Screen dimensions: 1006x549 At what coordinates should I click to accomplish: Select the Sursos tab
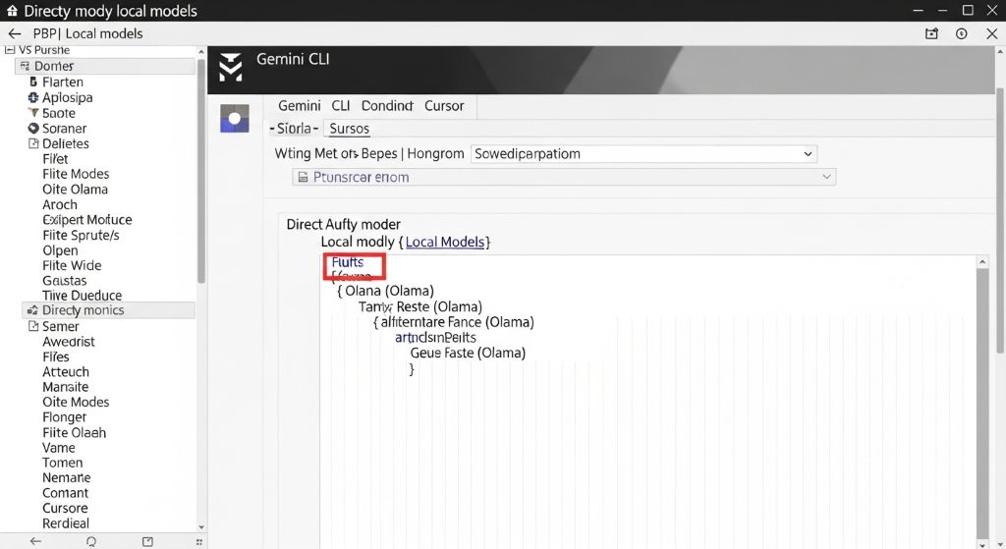(x=349, y=129)
